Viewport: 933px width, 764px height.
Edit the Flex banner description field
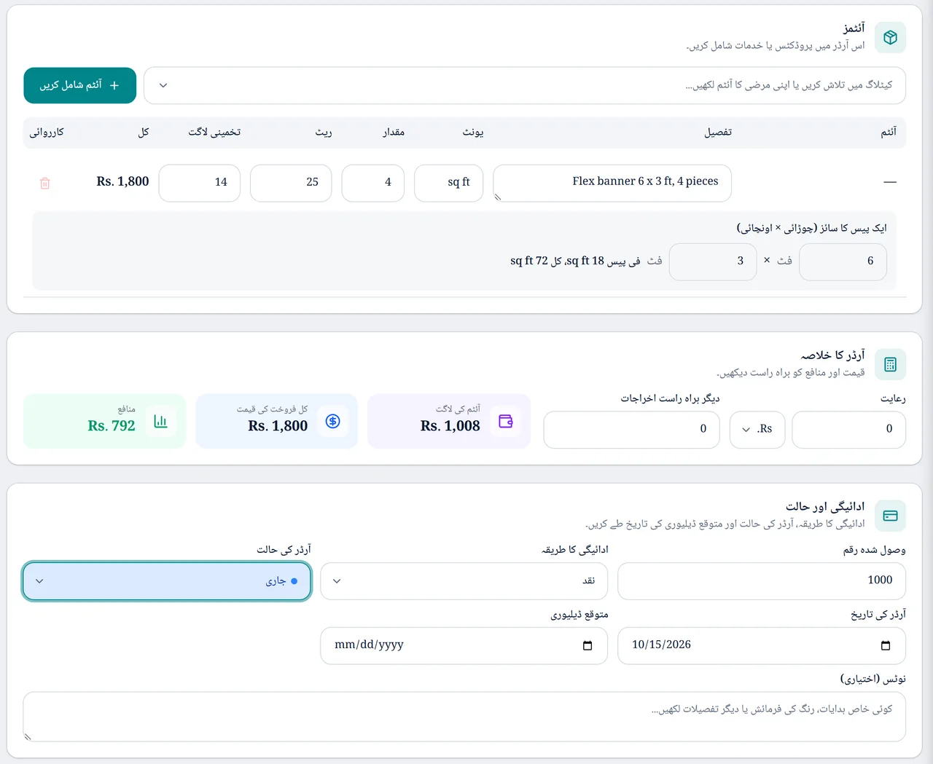coord(612,183)
